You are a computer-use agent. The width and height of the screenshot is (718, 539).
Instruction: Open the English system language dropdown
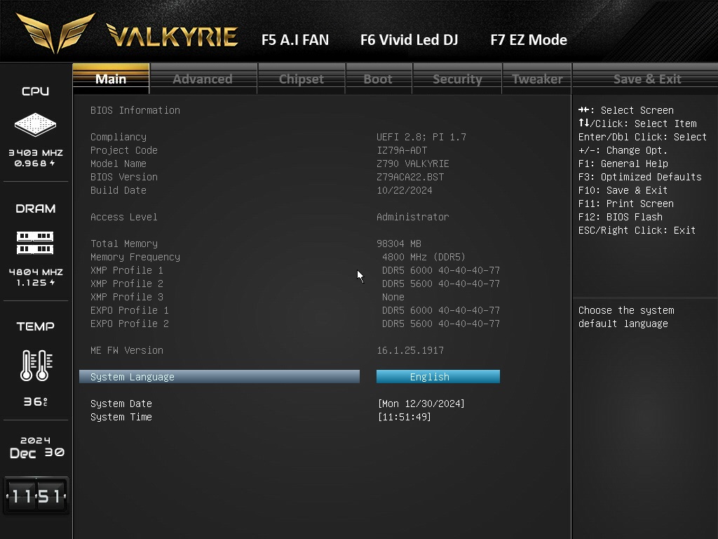(438, 377)
